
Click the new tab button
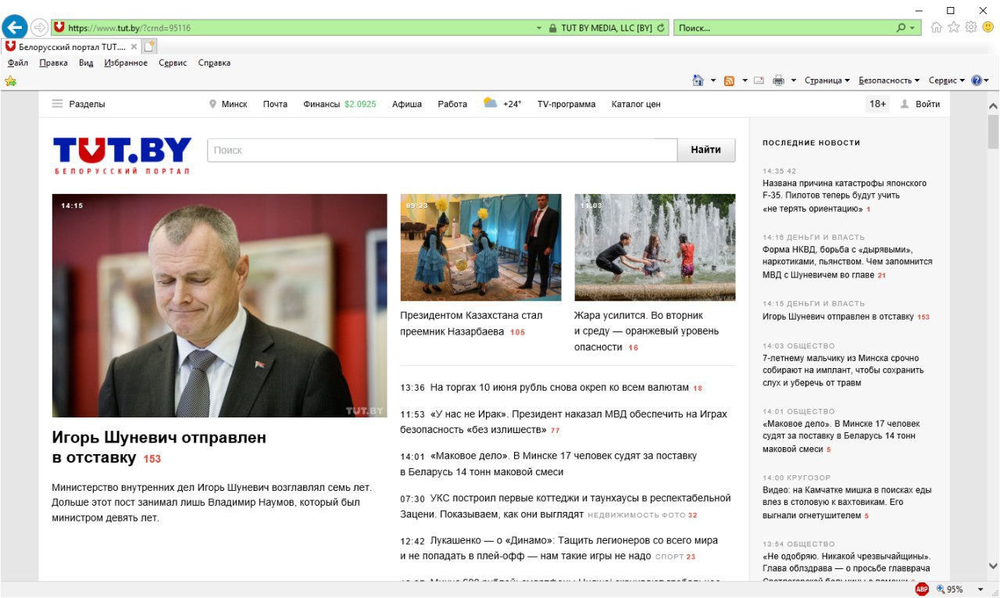(150, 46)
